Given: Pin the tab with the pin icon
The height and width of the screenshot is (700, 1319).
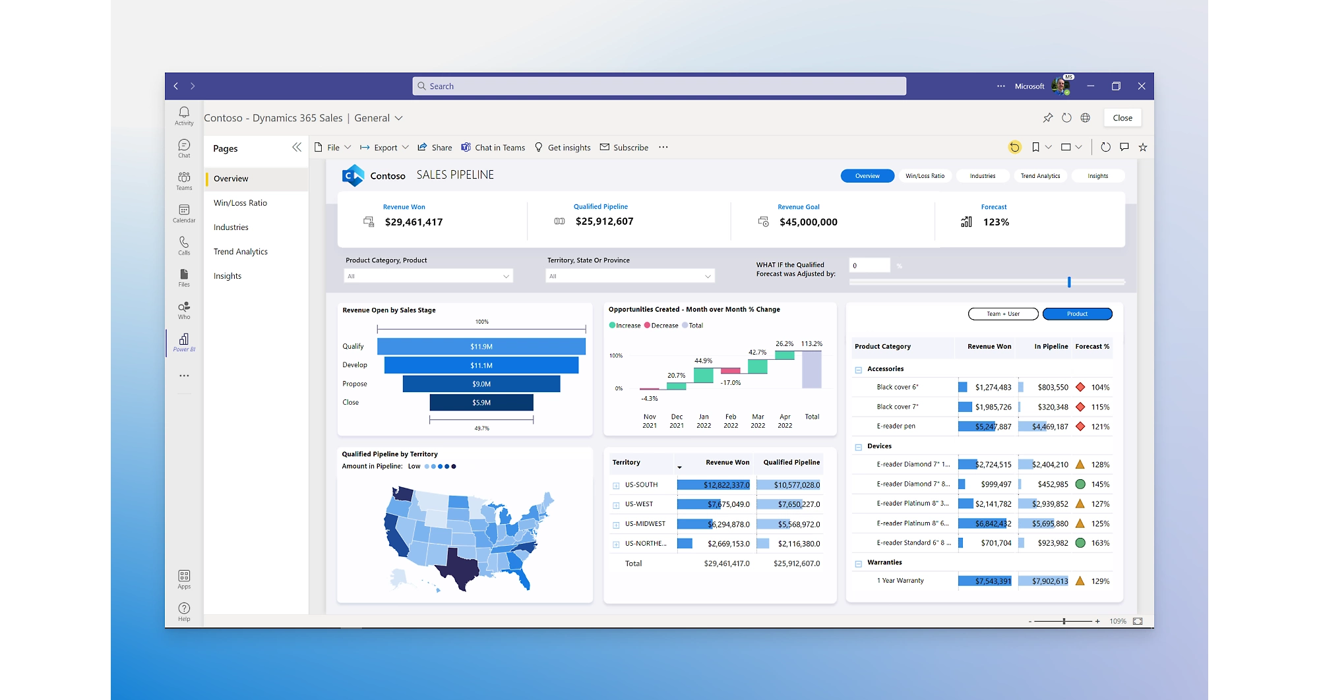Looking at the screenshot, I should coord(1048,118).
